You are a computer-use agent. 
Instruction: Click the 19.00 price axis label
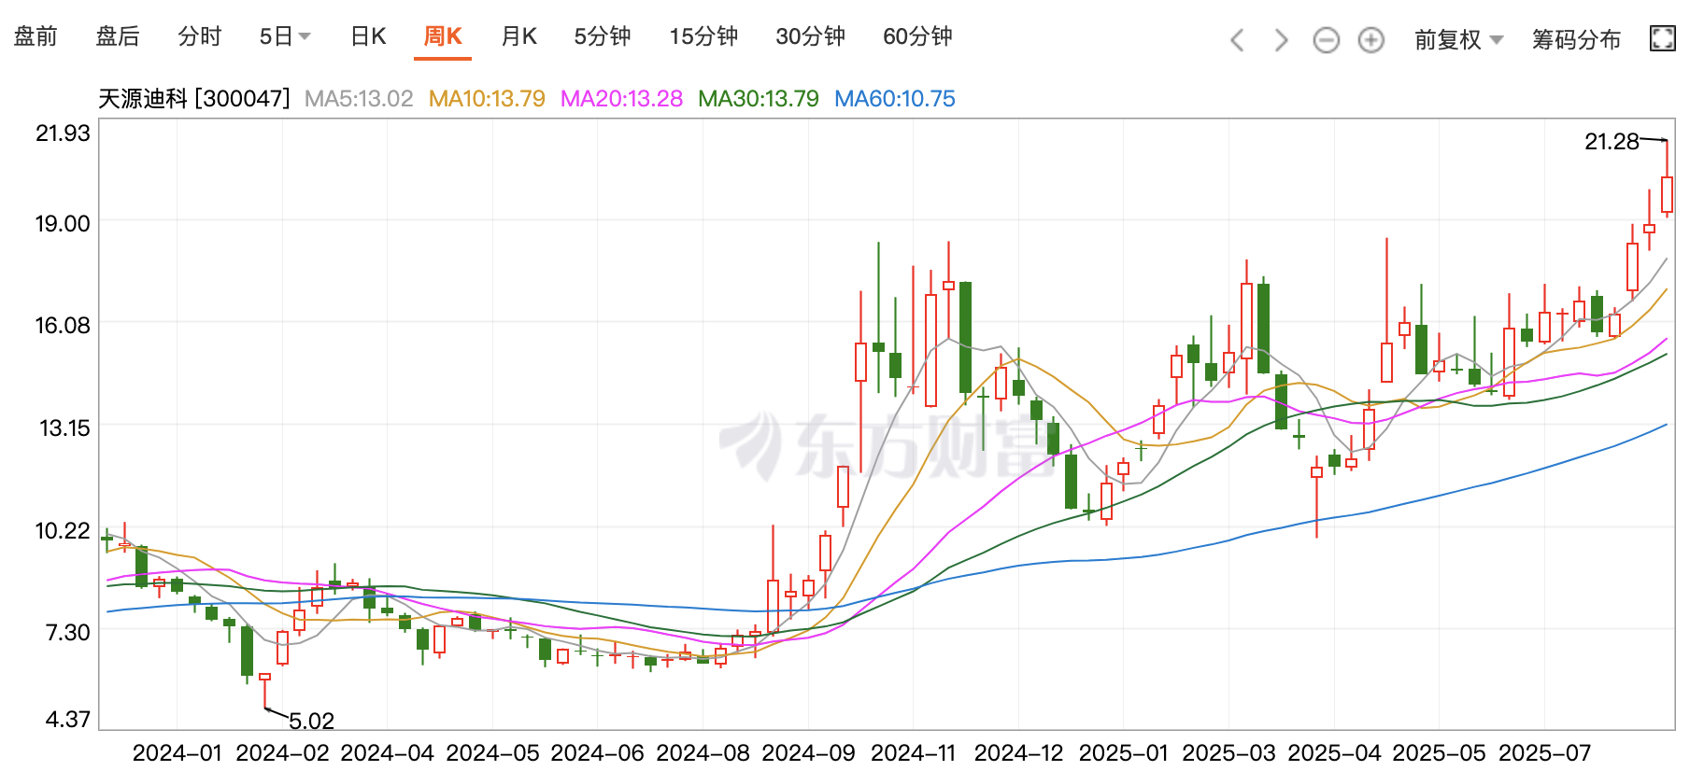63,224
